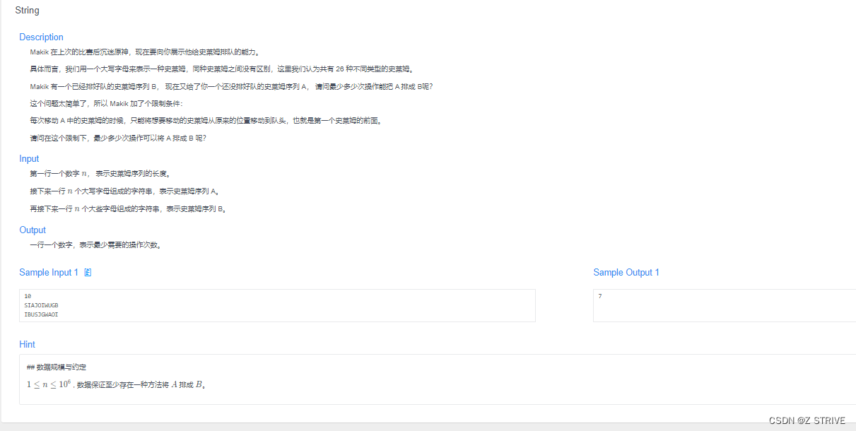The height and width of the screenshot is (431, 856).
Task: Click the line starting 'Makik 有一个已经排好队'
Action: (231, 87)
